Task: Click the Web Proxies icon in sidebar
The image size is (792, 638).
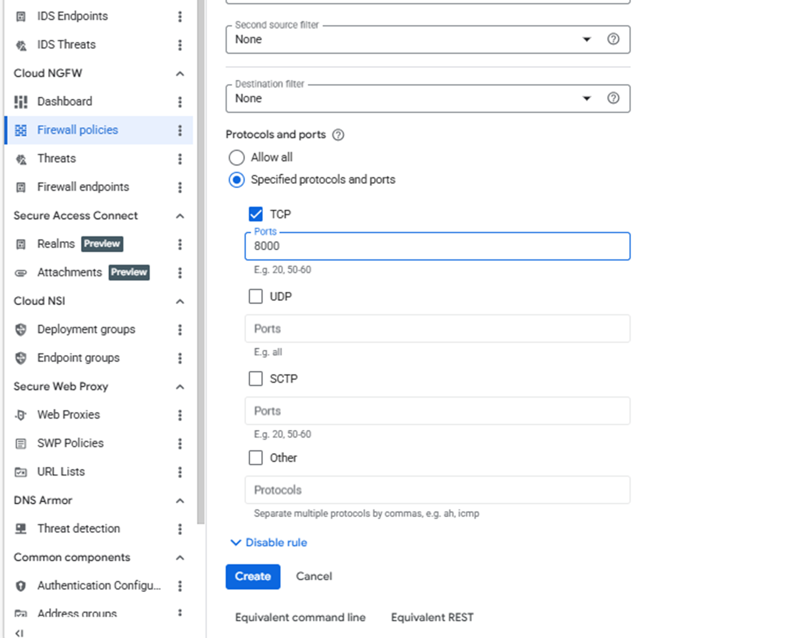Action: [x=21, y=415]
